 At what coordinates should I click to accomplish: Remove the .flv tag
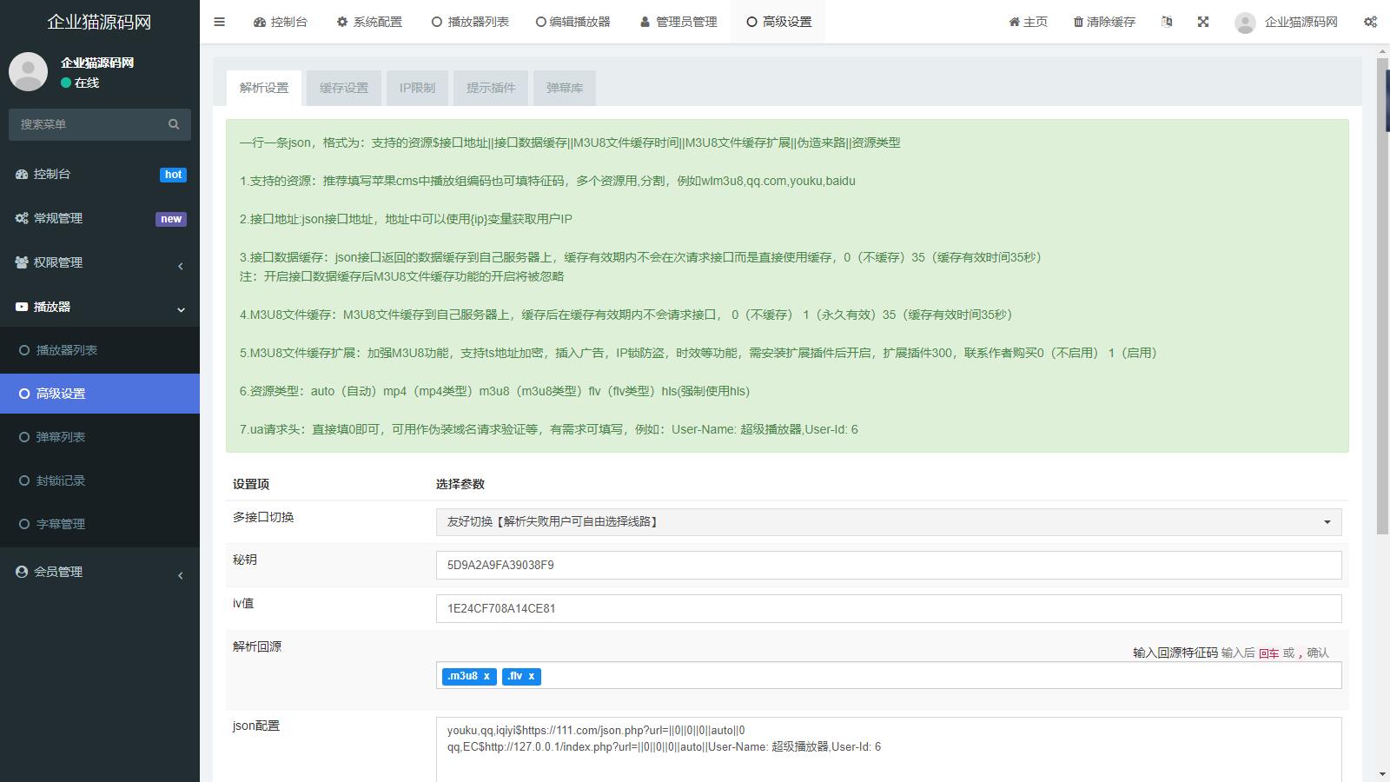point(532,676)
